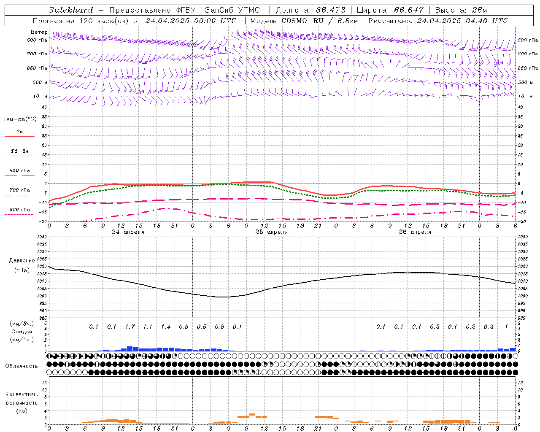Click the "(мм/3ч.)" precipitation unit label
Image resolution: width=540 pixels, height=432 pixels.
(22, 324)
